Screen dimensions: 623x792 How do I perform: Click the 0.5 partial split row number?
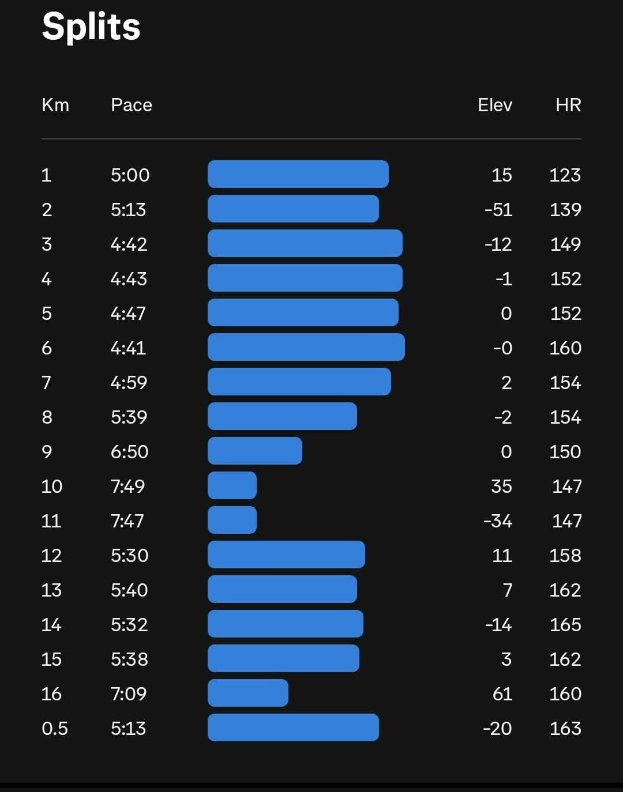click(55, 729)
